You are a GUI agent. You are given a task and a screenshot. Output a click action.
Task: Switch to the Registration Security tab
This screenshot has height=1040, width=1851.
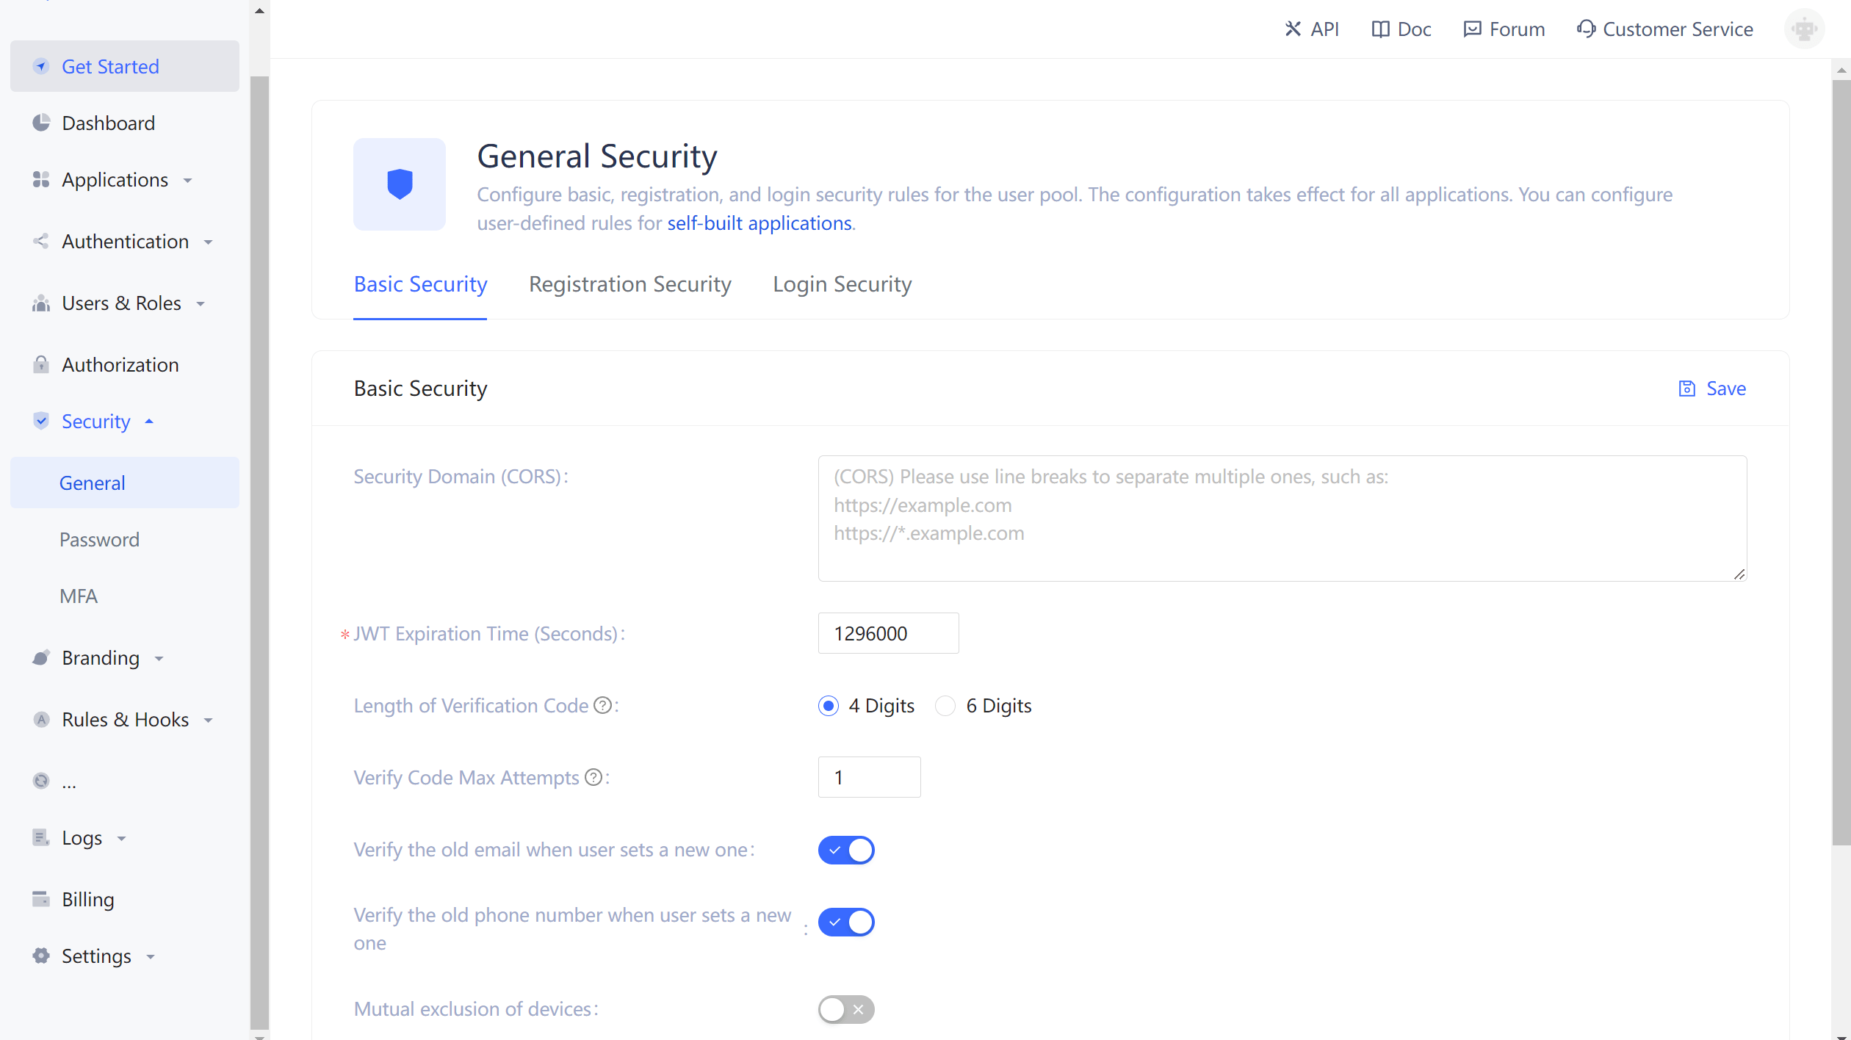coord(629,284)
